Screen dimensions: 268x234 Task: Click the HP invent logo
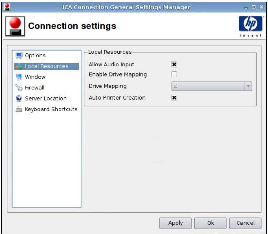coord(251,26)
